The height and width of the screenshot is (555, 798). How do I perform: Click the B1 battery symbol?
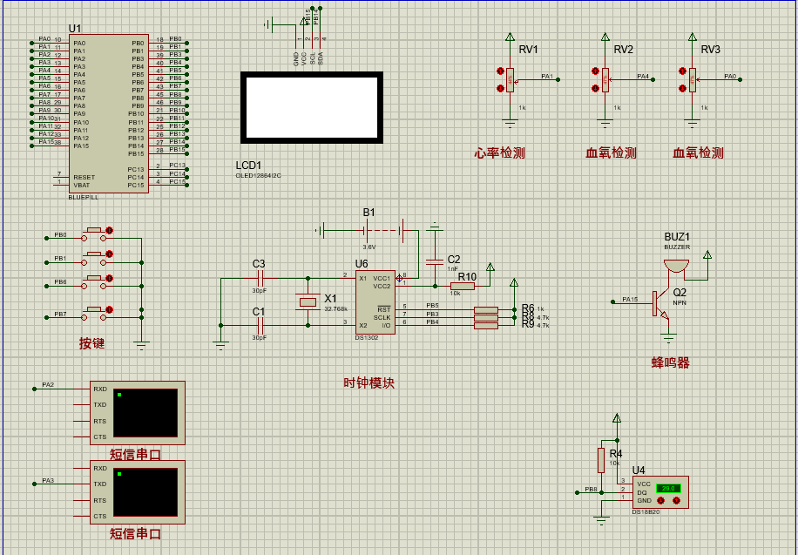point(385,231)
